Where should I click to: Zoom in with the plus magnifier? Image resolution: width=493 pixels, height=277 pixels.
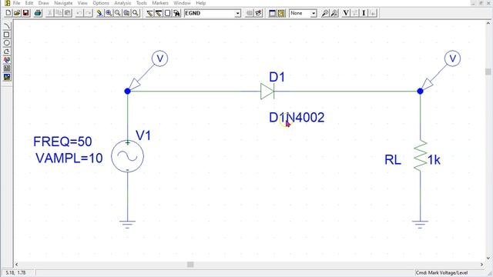pyautogui.click(x=109, y=13)
